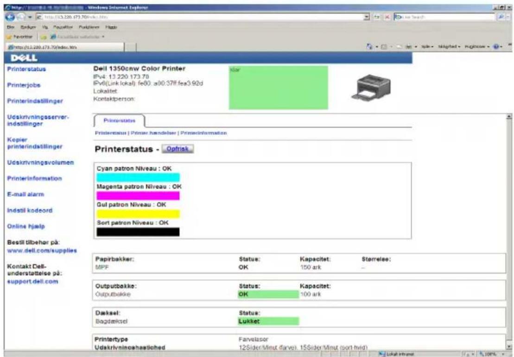Click the black toner level bar
514x357 pixels.
pyautogui.click(x=138, y=232)
